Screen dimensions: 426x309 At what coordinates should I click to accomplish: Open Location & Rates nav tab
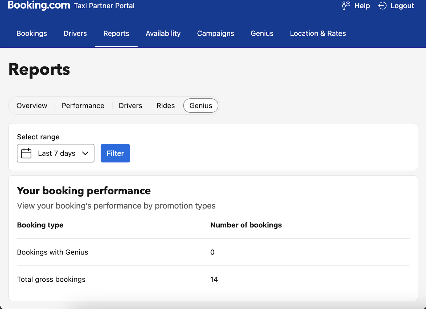(318, 34)
